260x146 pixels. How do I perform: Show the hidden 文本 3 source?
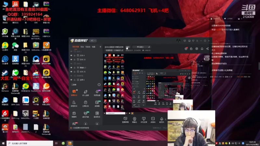[71, 52]
